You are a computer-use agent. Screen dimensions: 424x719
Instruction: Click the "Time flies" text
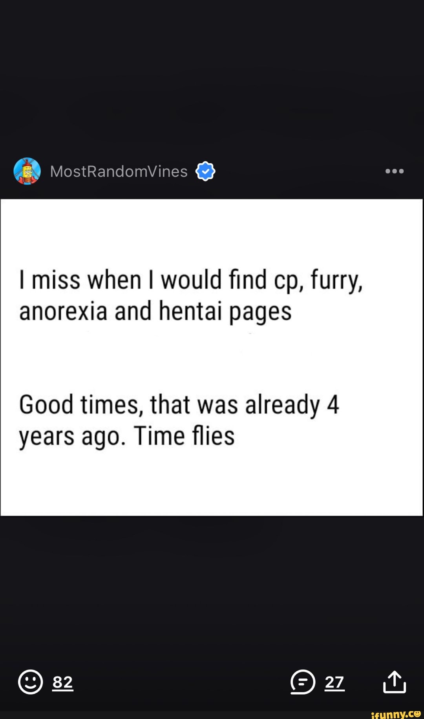(x=184, y=436)
